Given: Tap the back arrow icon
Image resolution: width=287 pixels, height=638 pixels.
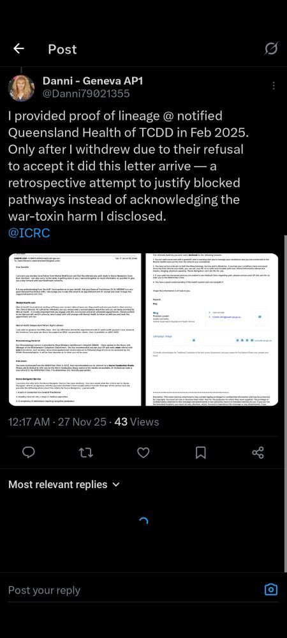Looking at the screenshot, I should point(18,49).
